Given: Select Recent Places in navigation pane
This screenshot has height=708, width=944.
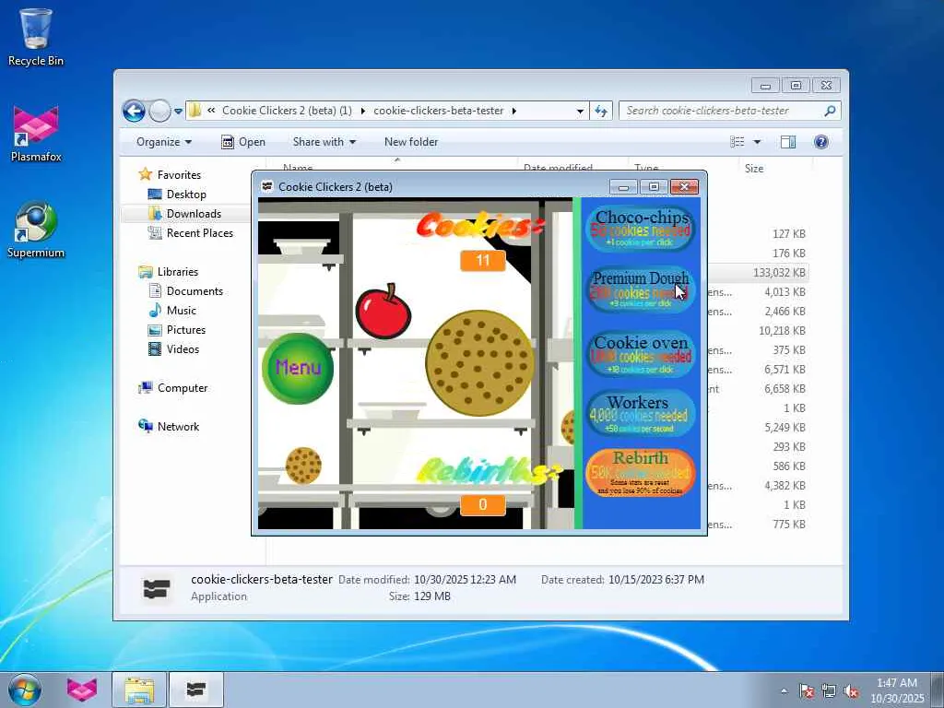Looking at the screenshot, I should [x=199, y=233].
